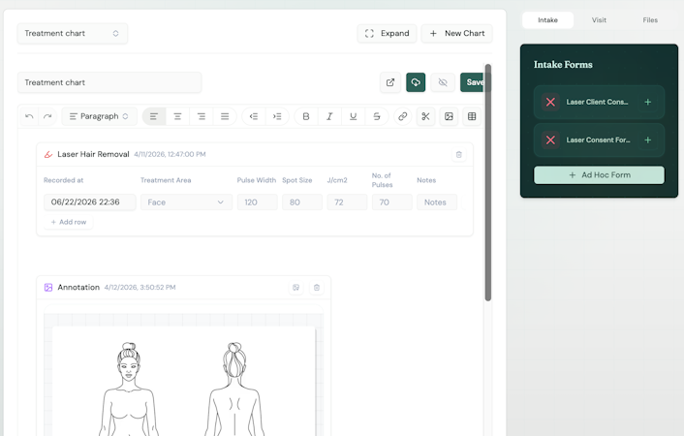Click the Laser Client Cons... form label

[597, 102]
